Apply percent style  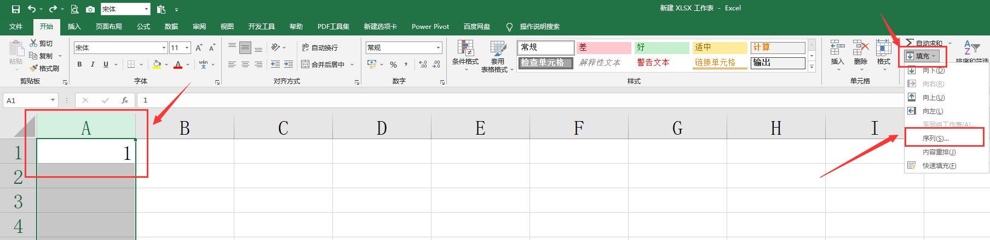(393, 64)
